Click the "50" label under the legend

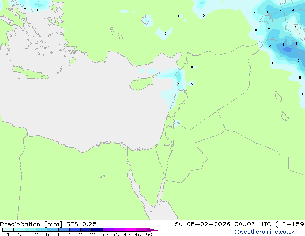point(149,234)
